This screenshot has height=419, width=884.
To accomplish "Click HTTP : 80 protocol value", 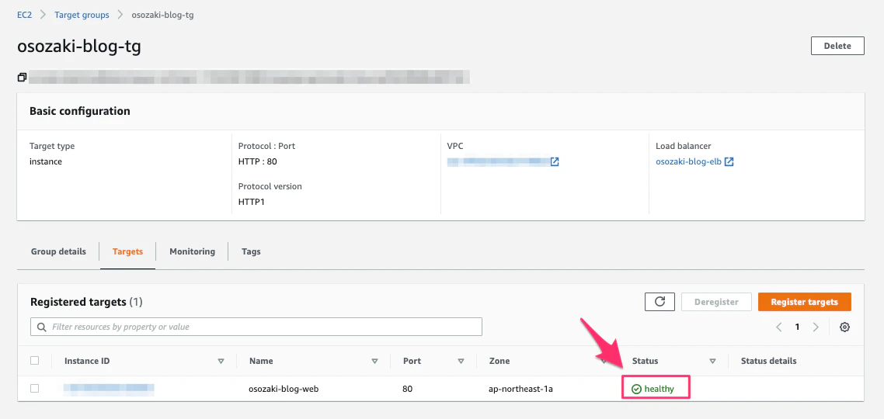I will tap(258, 161).
